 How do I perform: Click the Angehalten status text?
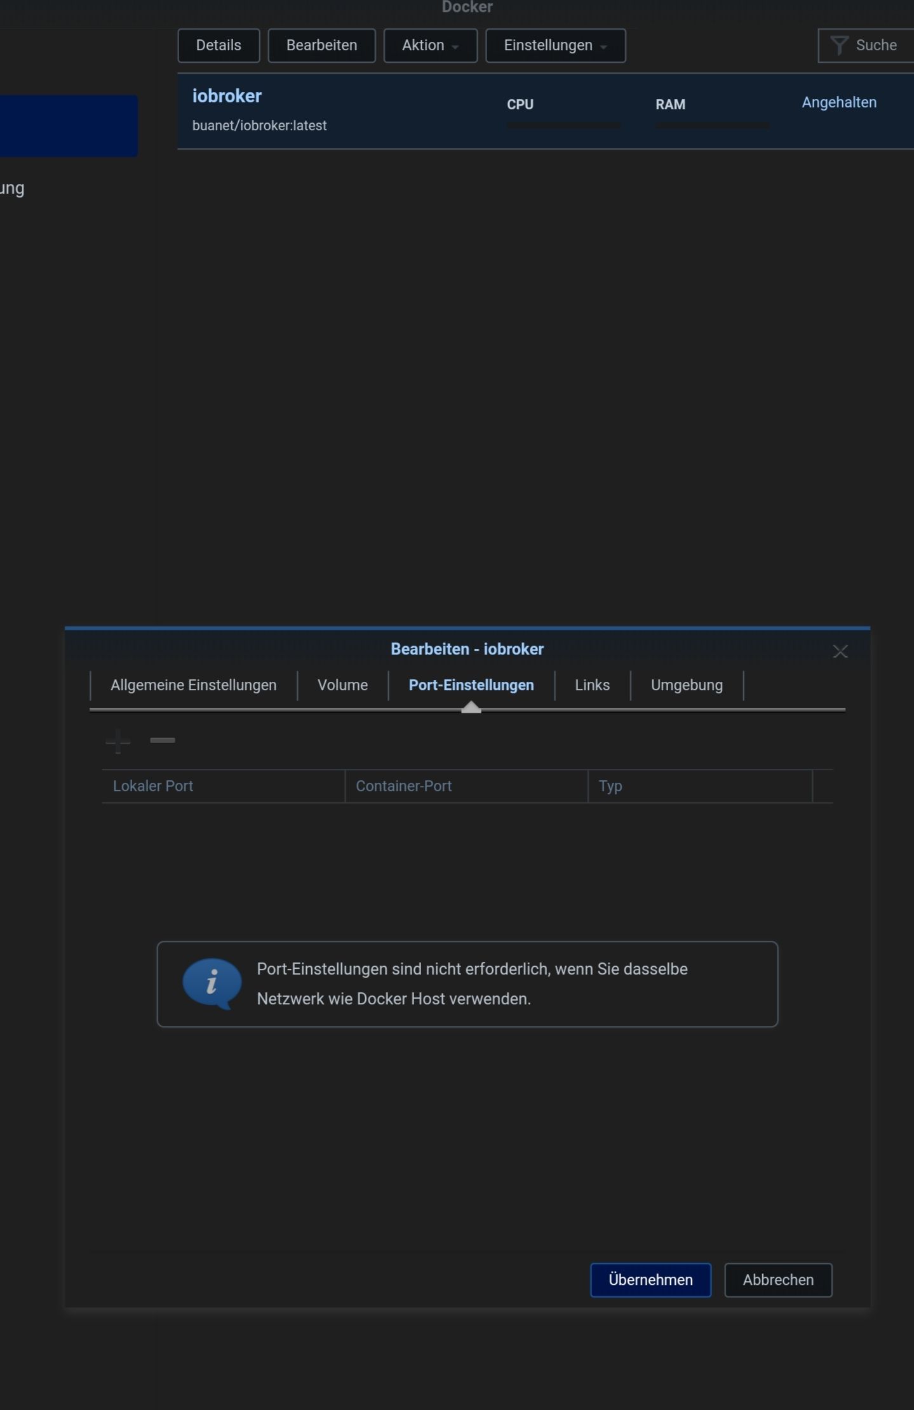(839, 102)
